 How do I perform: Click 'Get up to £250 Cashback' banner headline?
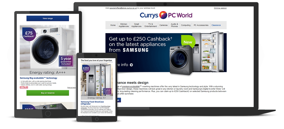tap(140, 38)
